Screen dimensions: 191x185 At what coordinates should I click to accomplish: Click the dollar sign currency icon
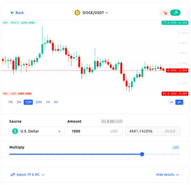click(x=15, y=131)
